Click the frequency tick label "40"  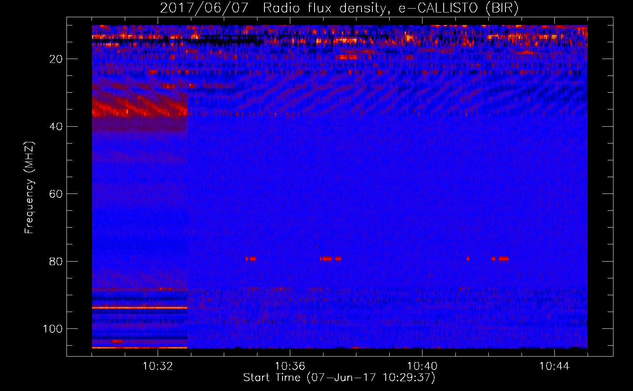tap(56, 127)
